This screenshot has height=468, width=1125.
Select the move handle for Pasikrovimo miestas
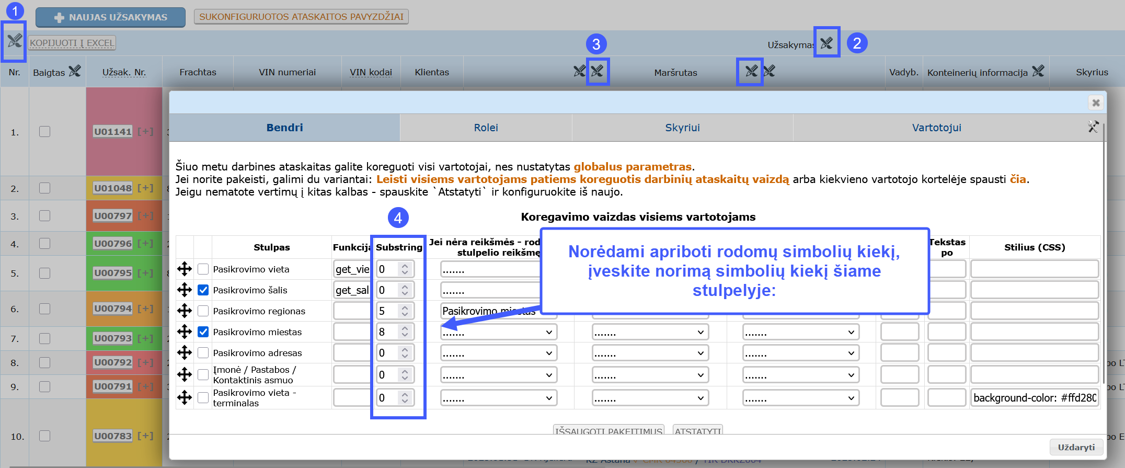pos(185,332)
